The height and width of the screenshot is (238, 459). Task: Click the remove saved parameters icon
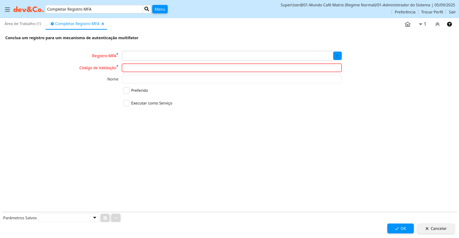(x=116, y=218)
